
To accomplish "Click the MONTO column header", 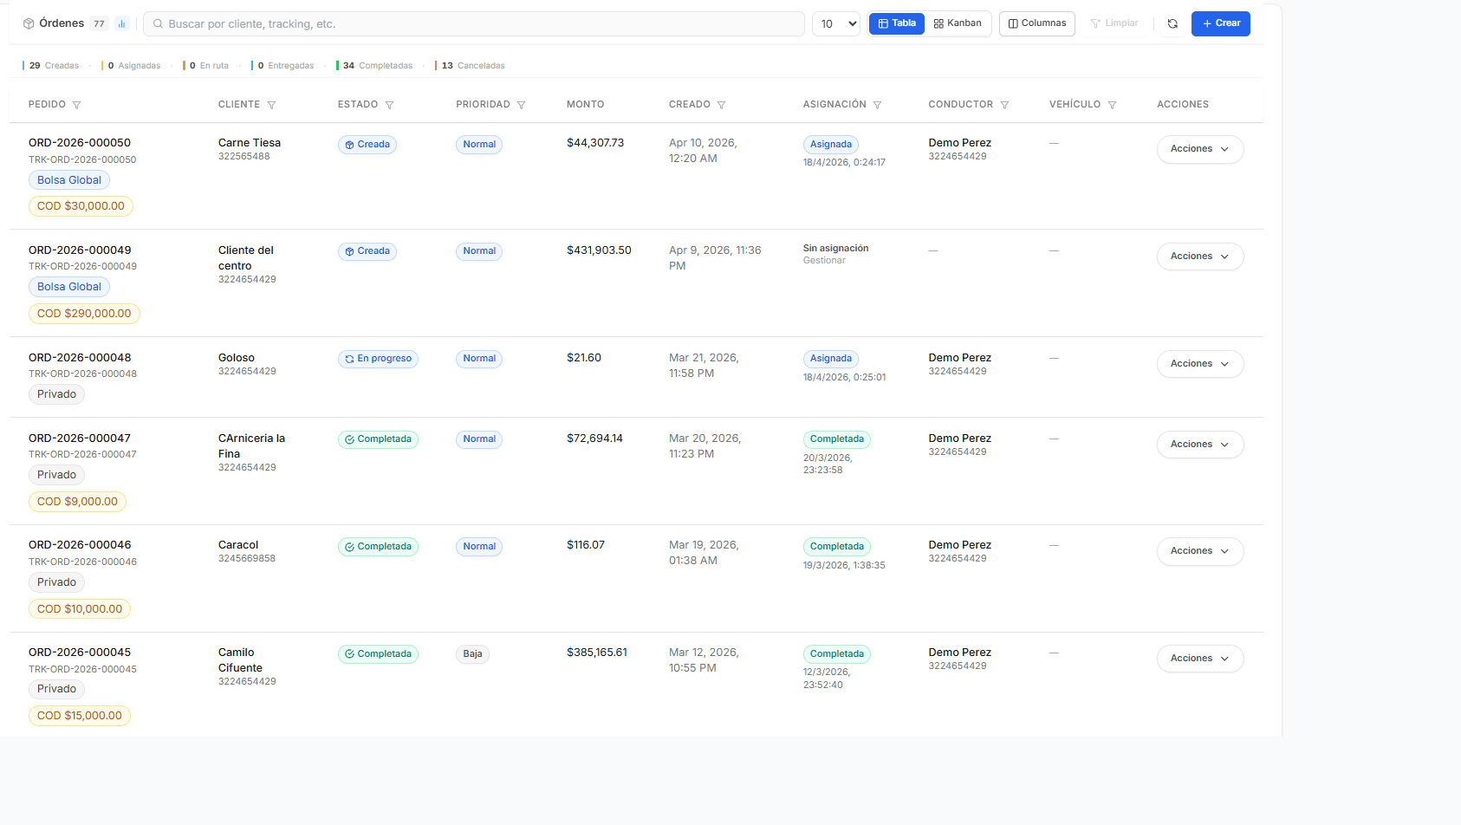I will 586,105.
